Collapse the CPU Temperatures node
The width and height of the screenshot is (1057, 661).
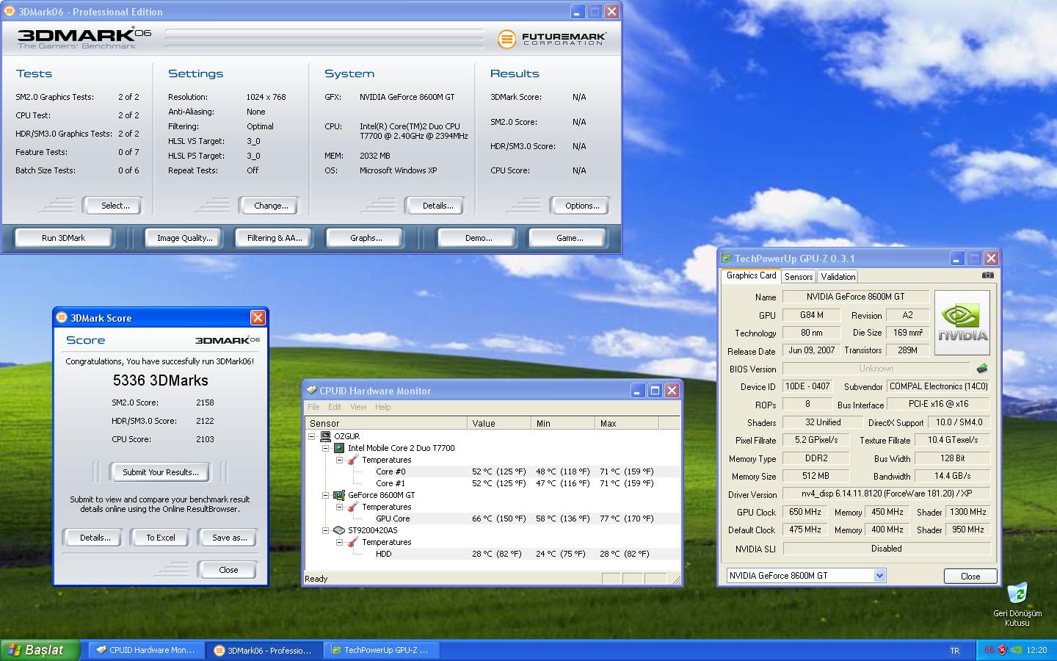(x=339, y=460)
